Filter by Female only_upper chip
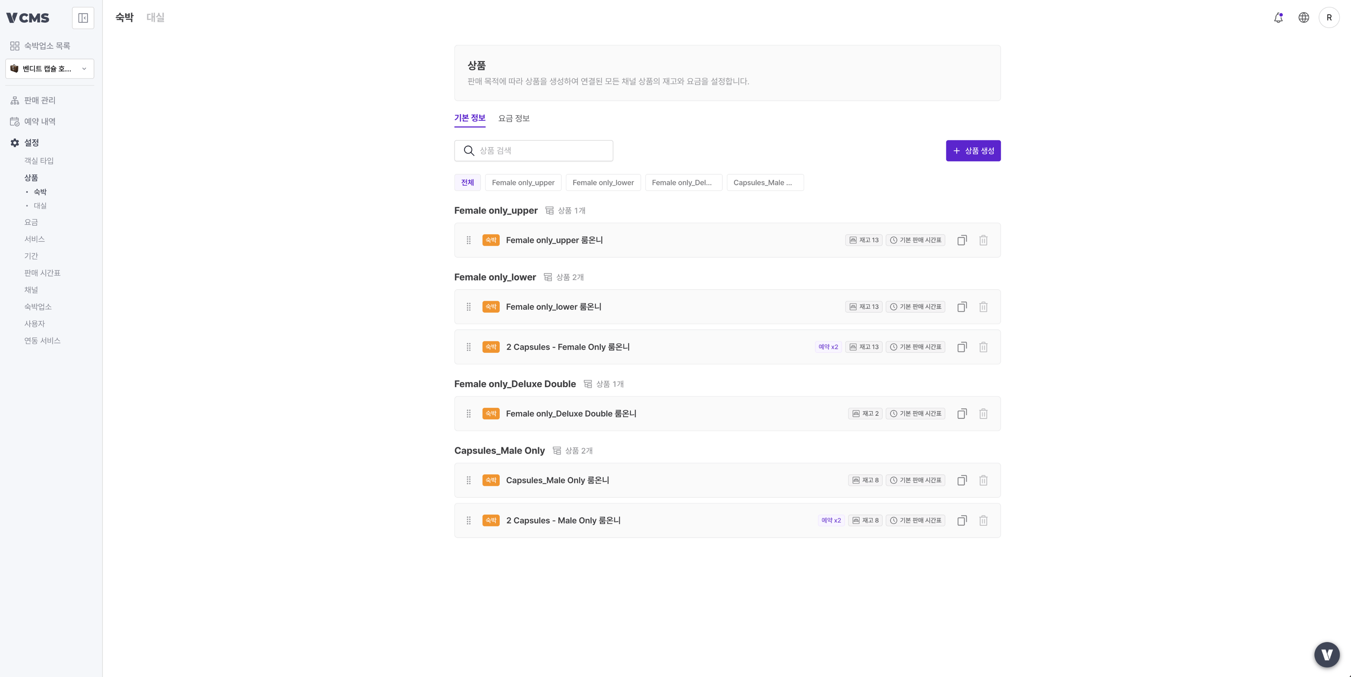Viewport: 1351px width, 677px height. tap(523, 183)
